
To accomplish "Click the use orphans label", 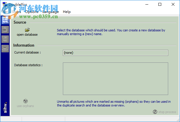I will pyautogui.click(x=25, y=106).
